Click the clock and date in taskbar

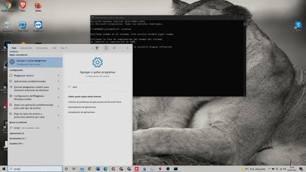click(292, 169)
